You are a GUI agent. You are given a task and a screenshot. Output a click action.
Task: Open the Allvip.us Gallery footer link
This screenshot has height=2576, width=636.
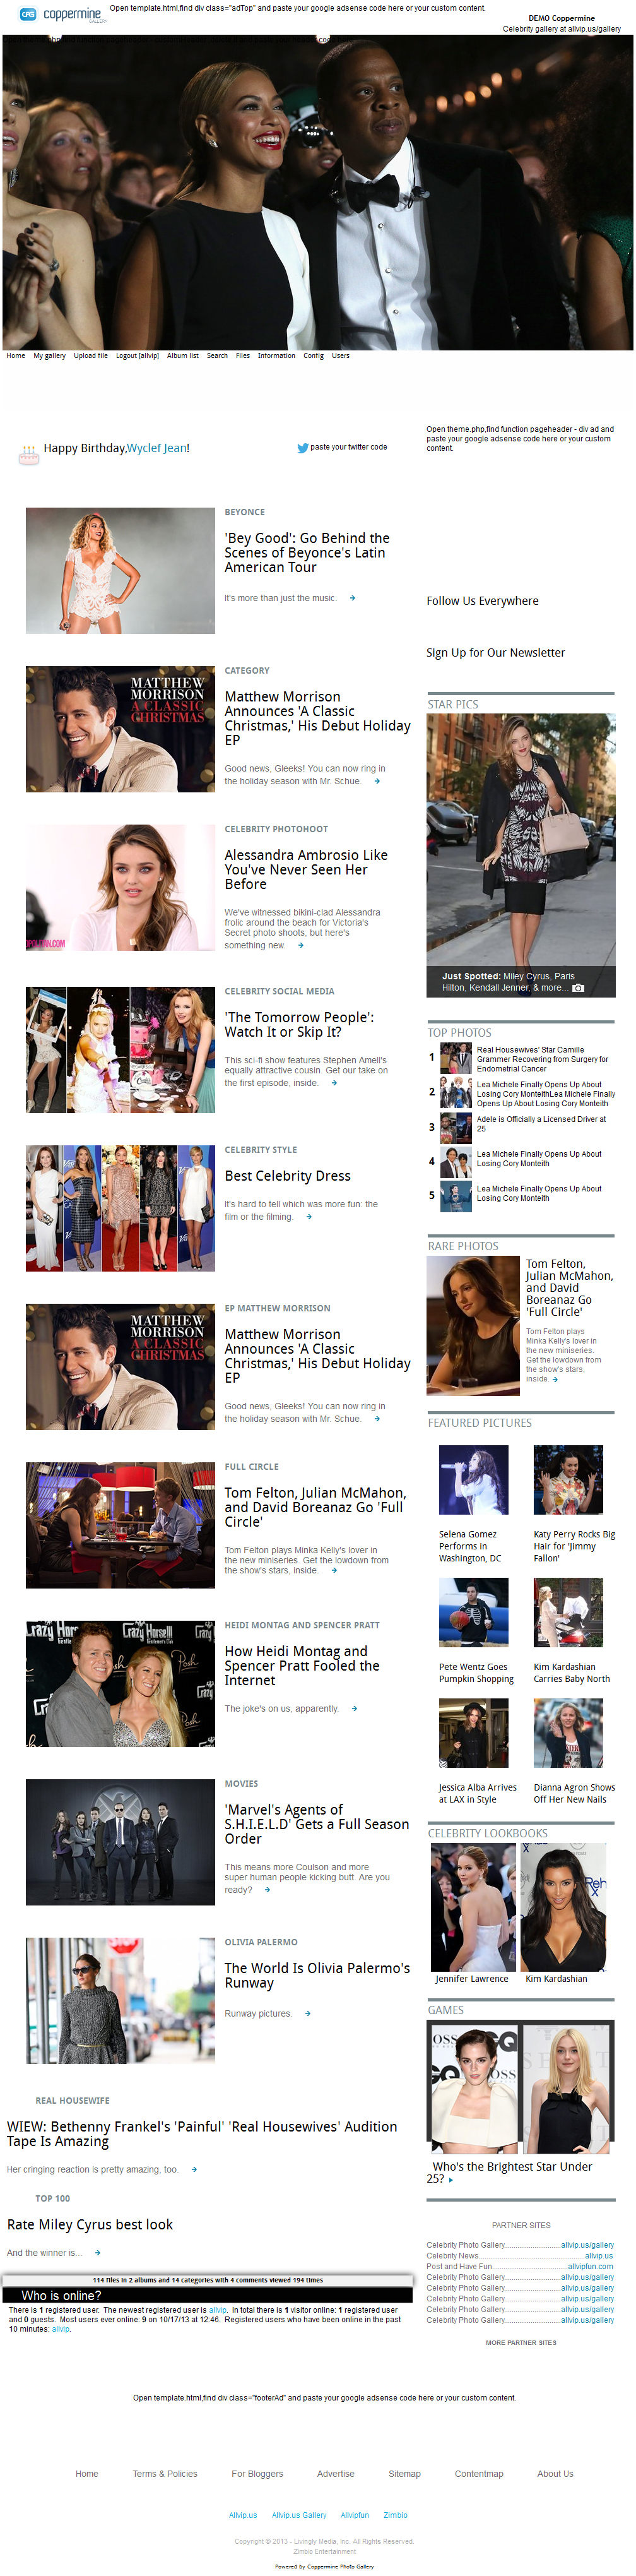click(x=299, y=2515)
